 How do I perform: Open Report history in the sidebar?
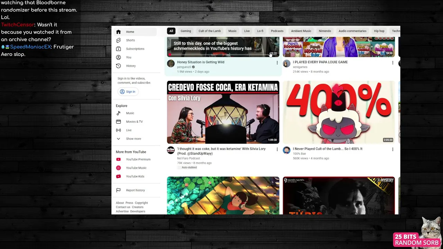[135, 190]
